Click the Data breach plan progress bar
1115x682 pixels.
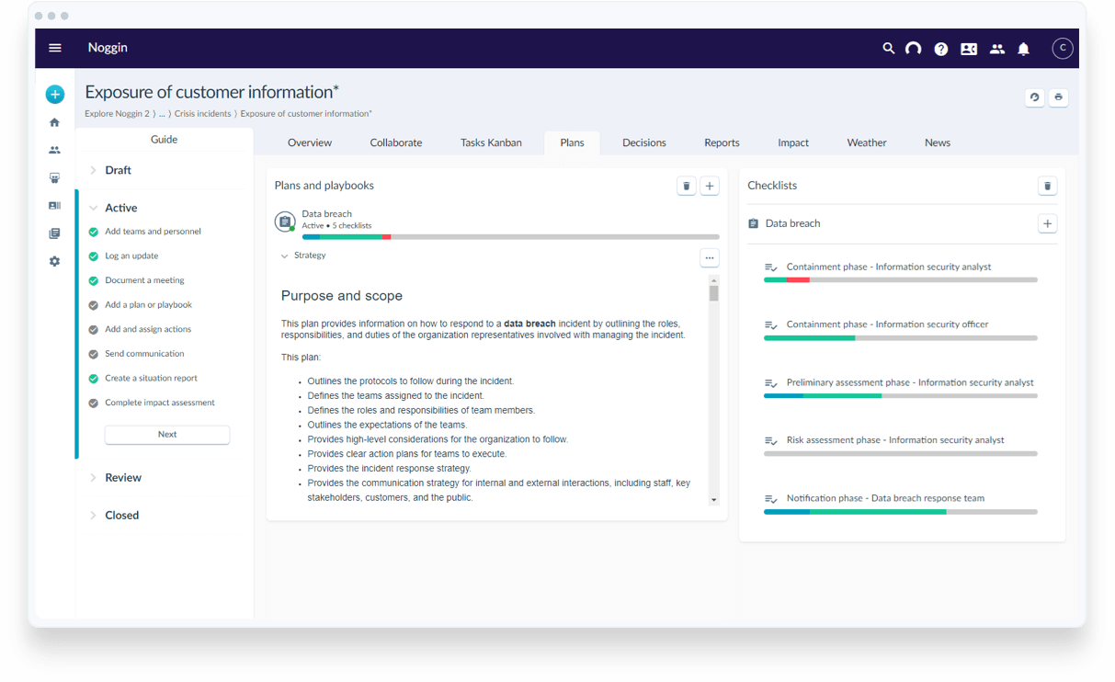(510, 237)
